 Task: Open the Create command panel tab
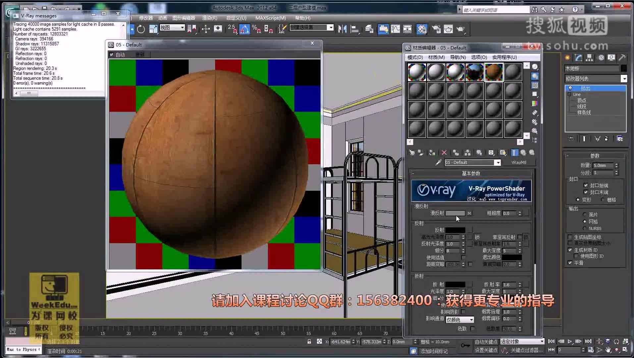(x=567, y=58)
